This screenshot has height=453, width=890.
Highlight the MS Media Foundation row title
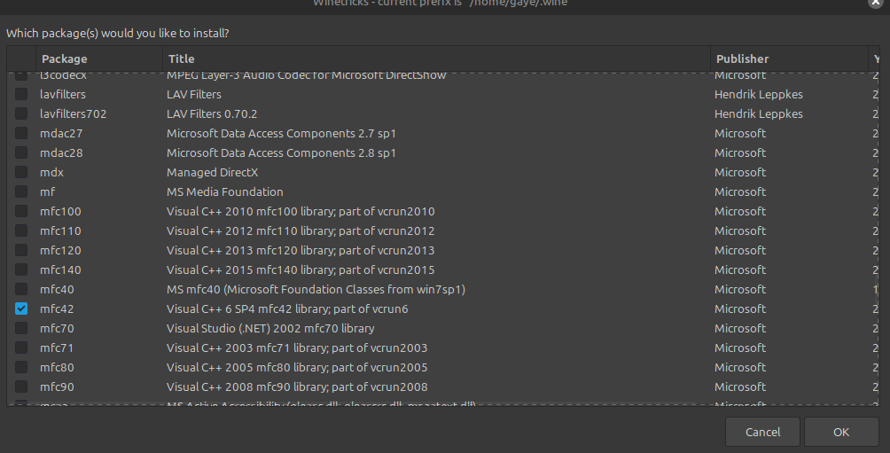coord(225,192)
